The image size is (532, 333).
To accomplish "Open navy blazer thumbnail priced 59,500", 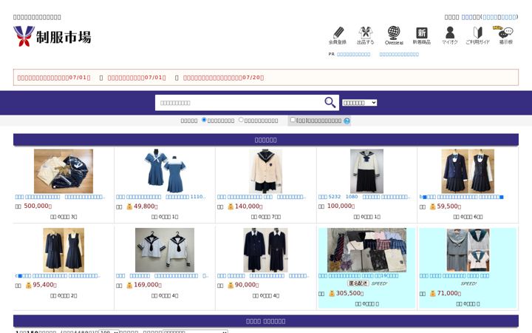I will (468, 171).
